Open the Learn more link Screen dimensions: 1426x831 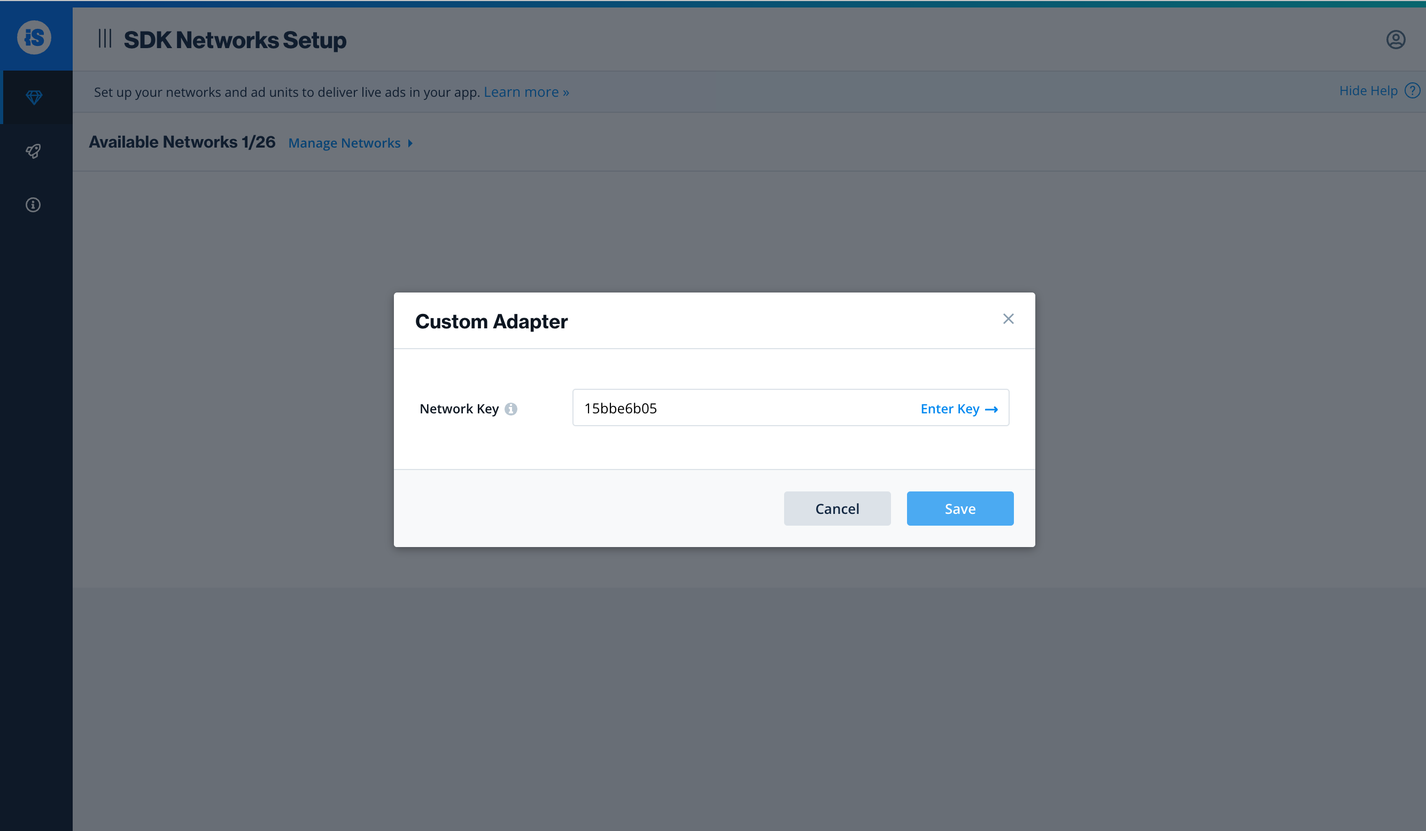(526, 91)
